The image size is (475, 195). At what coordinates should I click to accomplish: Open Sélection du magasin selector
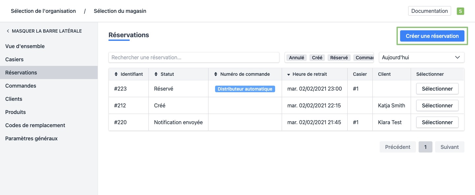(120, 11)
